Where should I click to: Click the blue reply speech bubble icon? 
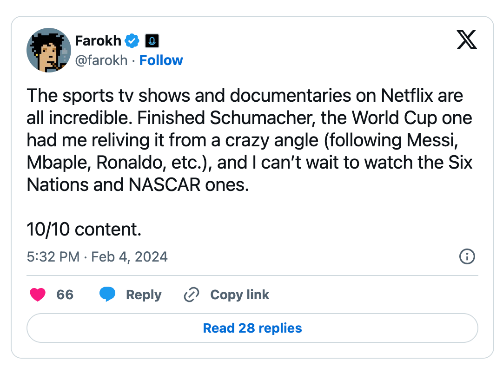click(107, 295)
